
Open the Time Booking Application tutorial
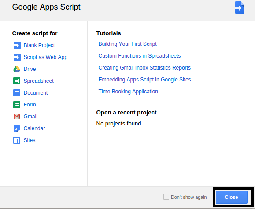pos(128,92)
